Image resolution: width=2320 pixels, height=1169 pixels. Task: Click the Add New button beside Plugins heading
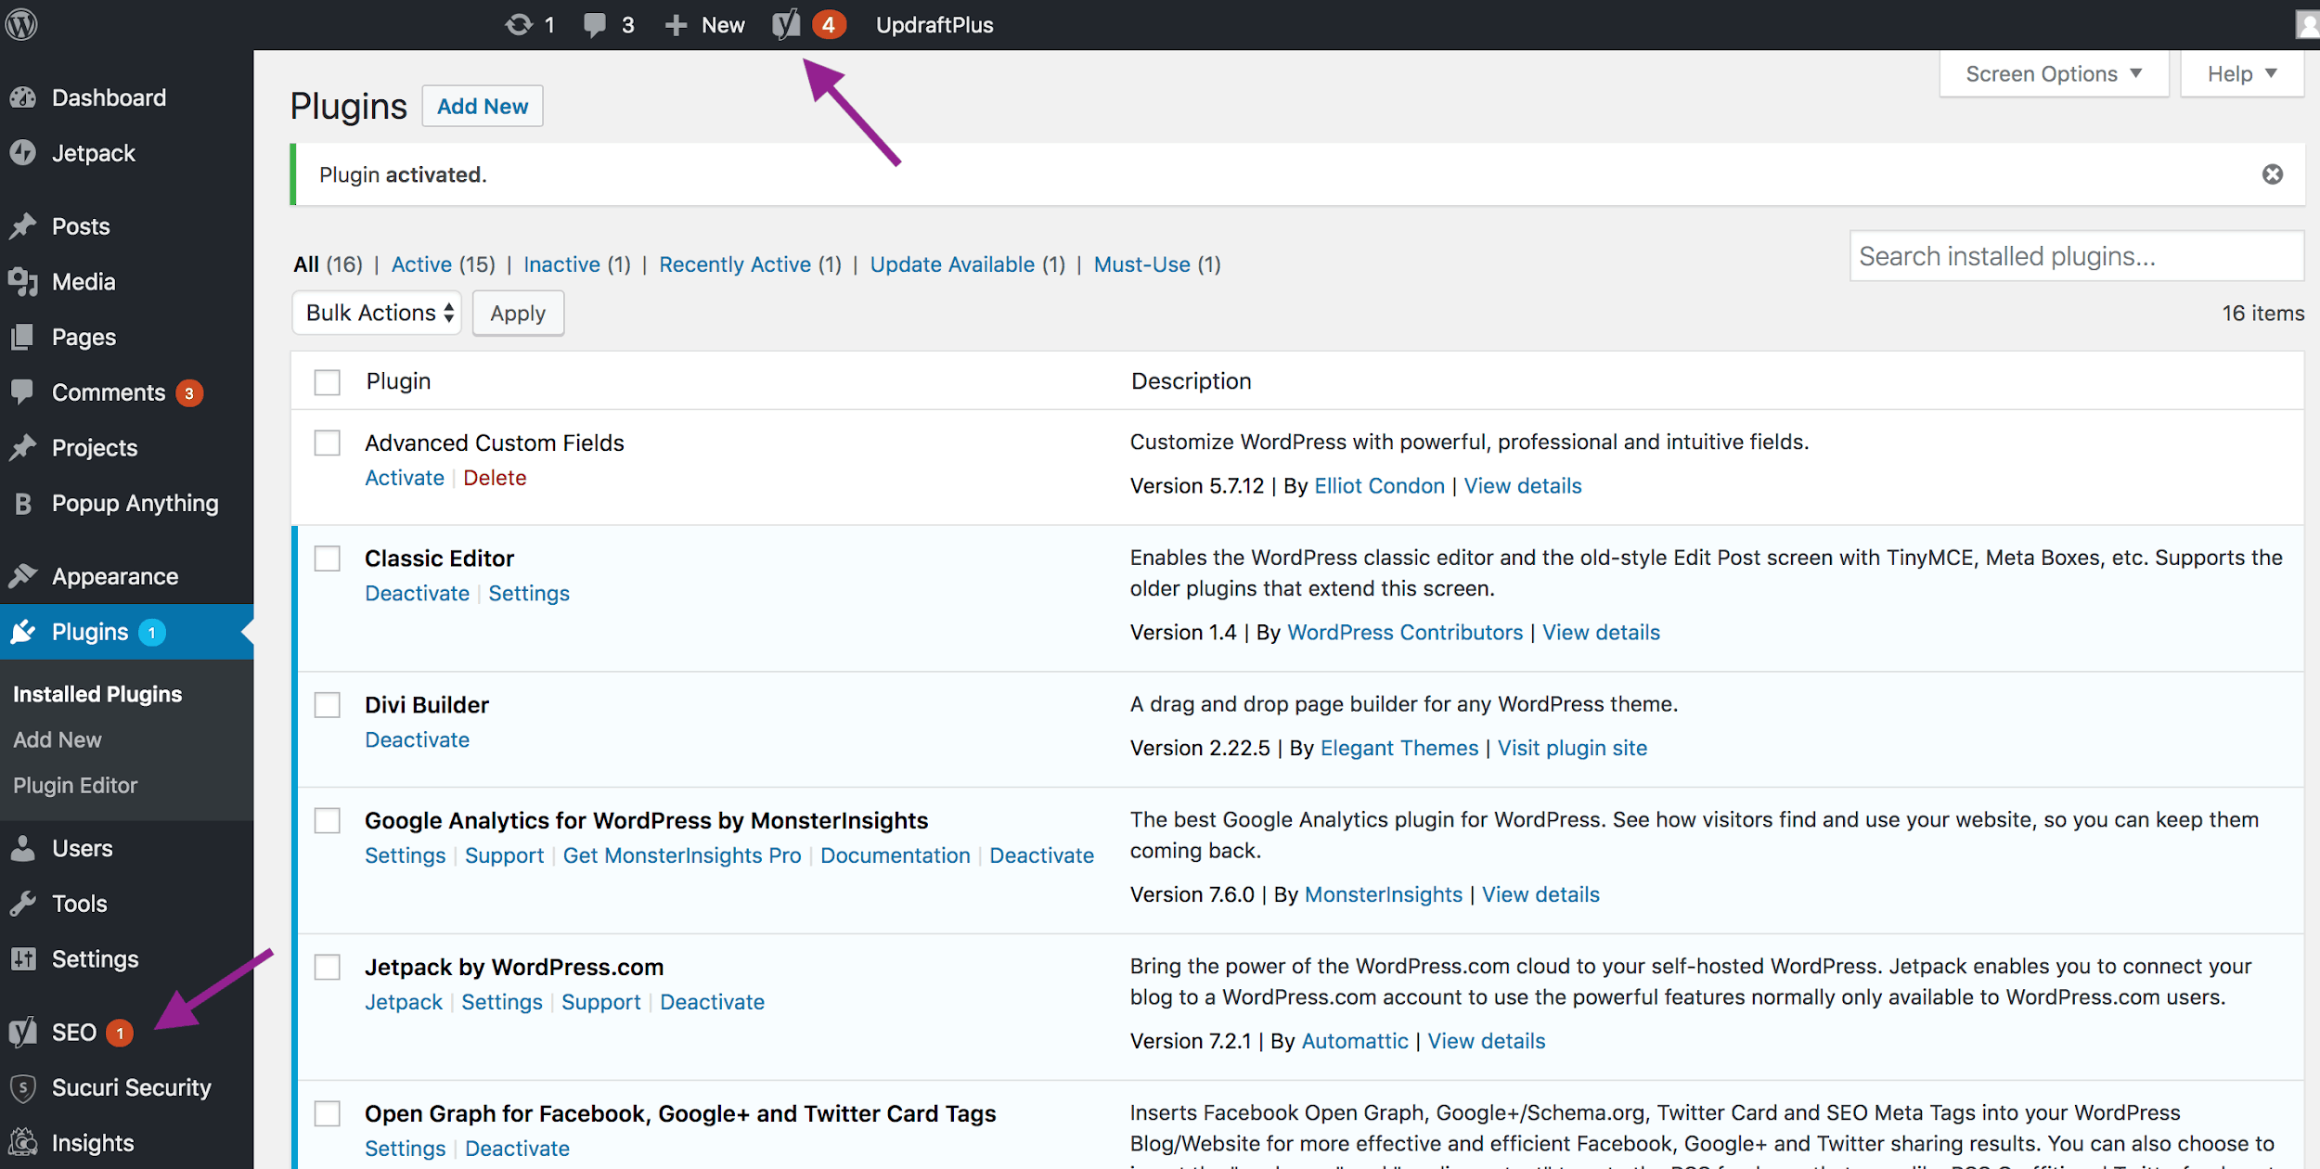(x=483, y=106)
